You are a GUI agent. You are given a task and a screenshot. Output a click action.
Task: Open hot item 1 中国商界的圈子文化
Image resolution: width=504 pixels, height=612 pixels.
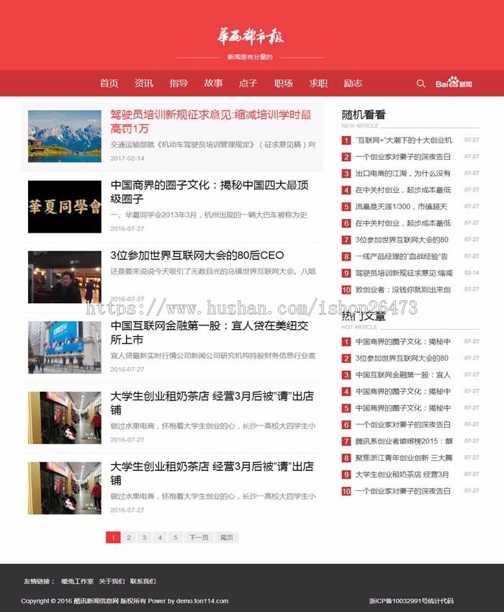tap(403, 341)
